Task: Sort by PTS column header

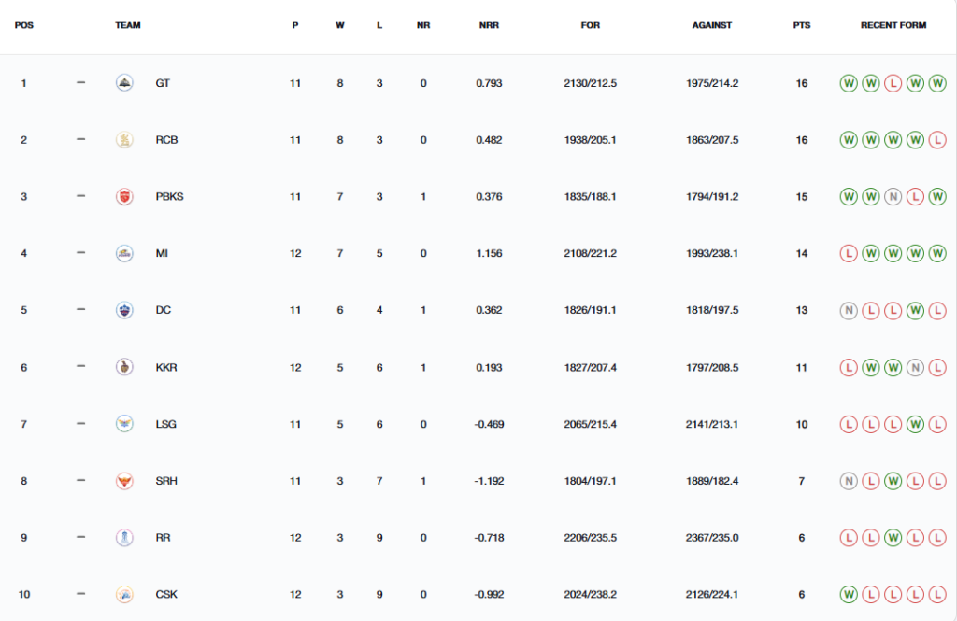Action: pyautogui.click(x=801, y=25)
